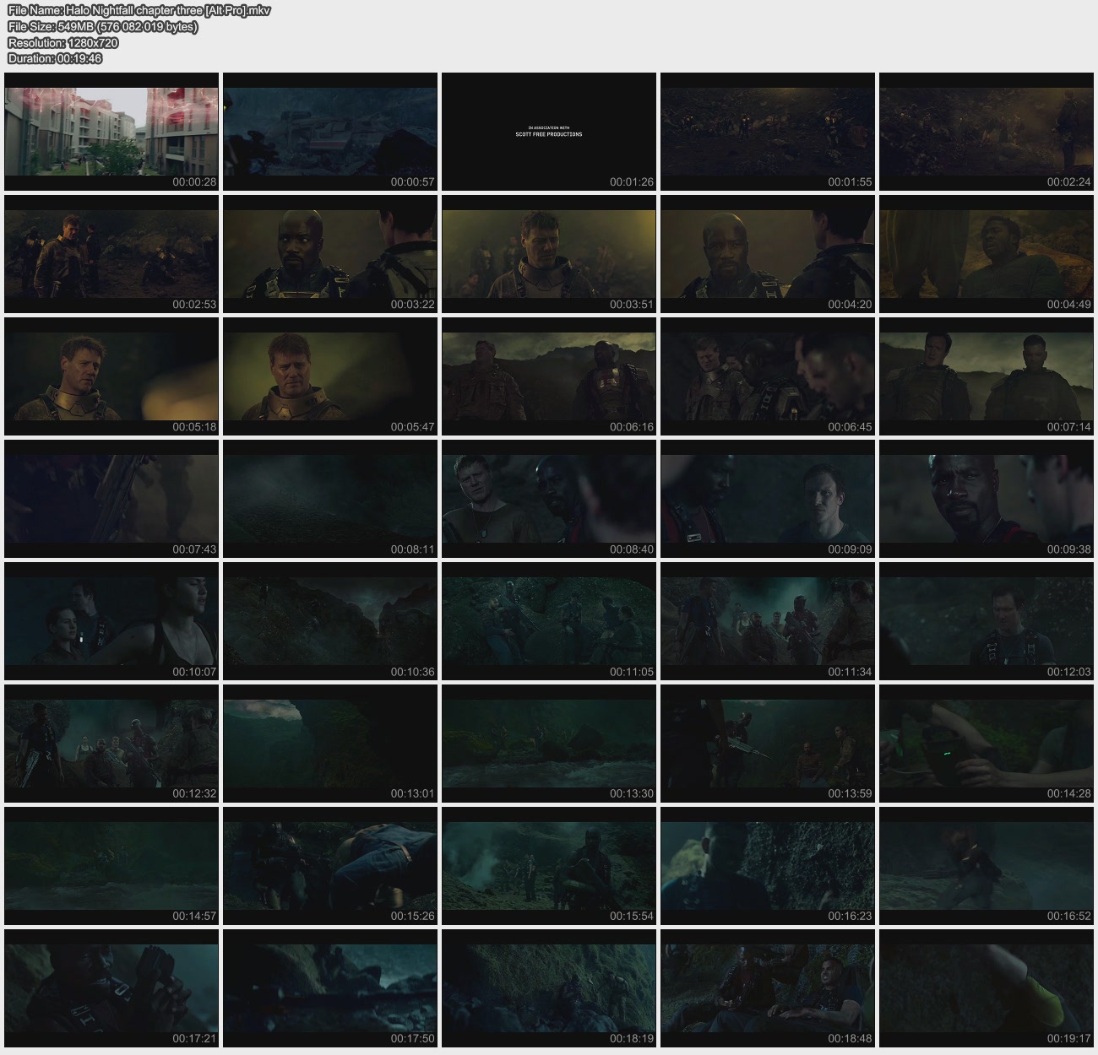1098x1055 pixels.
Task: Click the Duration 00:19:46 text
Action: (55, 58)
